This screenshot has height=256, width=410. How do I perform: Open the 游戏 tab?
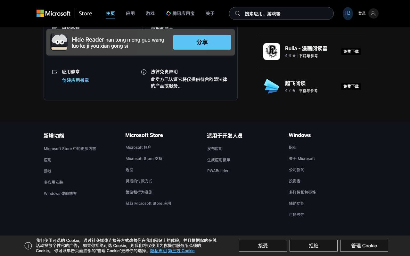(150, 13)
